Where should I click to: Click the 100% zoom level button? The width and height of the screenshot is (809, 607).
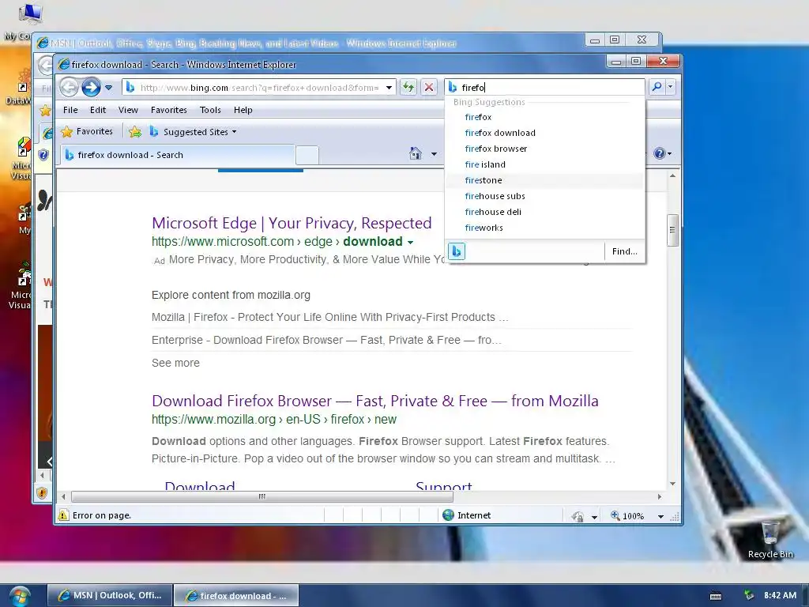627,515
